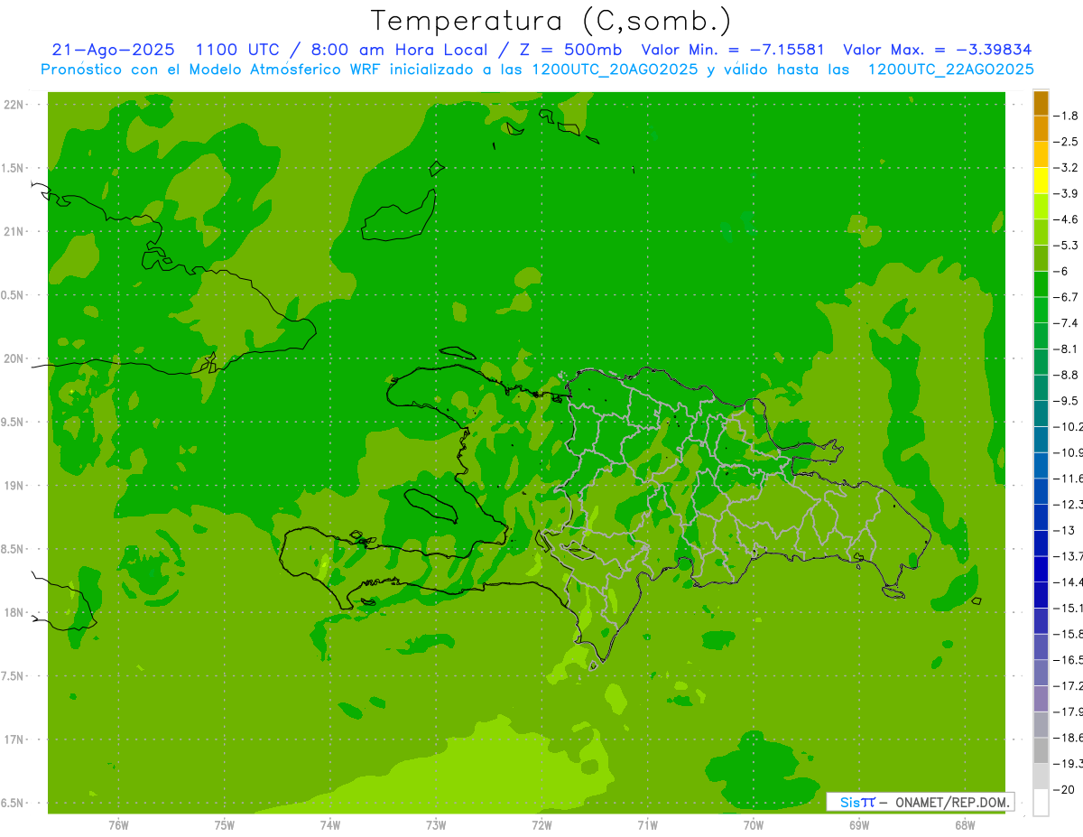Screen dimensions: 1083x837
Task: Click the '75W' longitude label
Action: 224,825
